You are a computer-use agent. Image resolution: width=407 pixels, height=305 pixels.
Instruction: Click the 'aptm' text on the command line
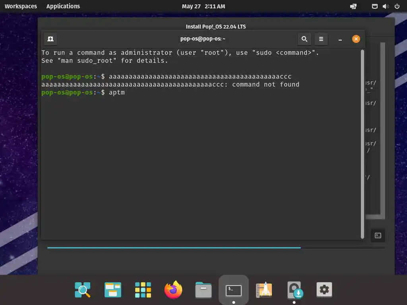pyautogui.click(x=117, y=92)
